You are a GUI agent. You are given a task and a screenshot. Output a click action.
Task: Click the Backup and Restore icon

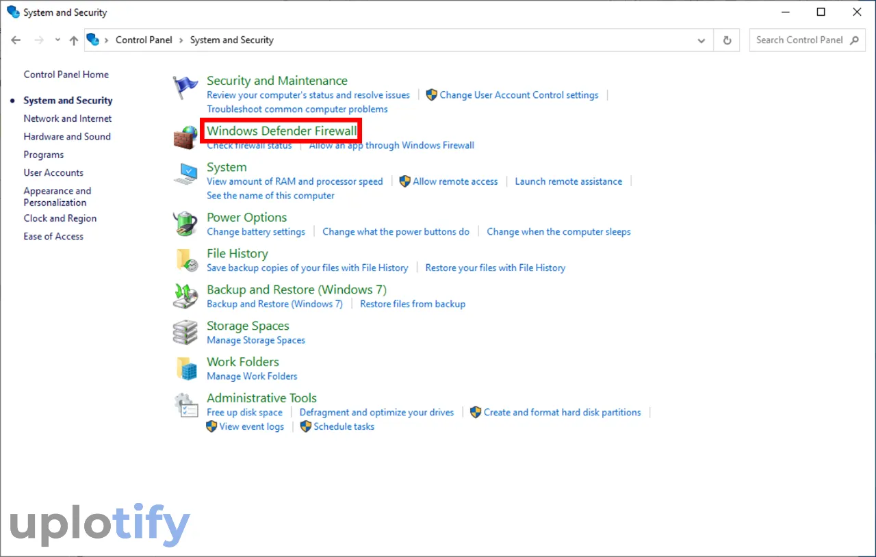pyautogui.click(x=185, y=296)
